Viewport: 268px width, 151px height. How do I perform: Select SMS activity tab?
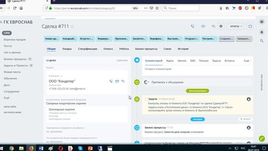coord(193,61)
